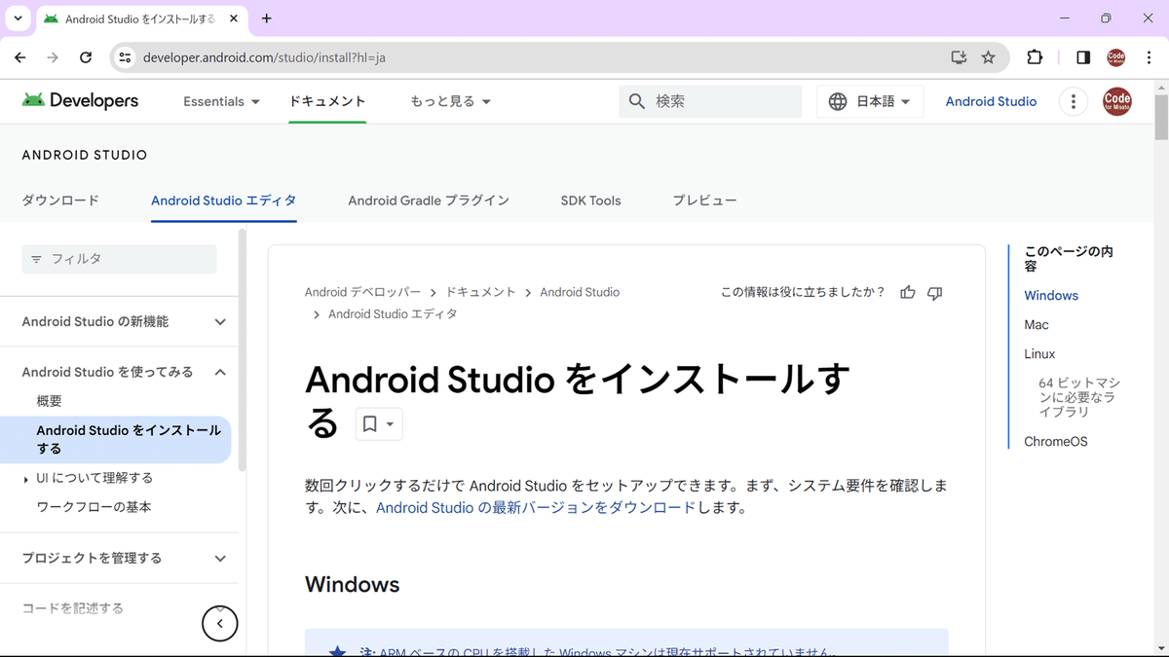Open the bookmark save dropdown near title

coord(379,423)
